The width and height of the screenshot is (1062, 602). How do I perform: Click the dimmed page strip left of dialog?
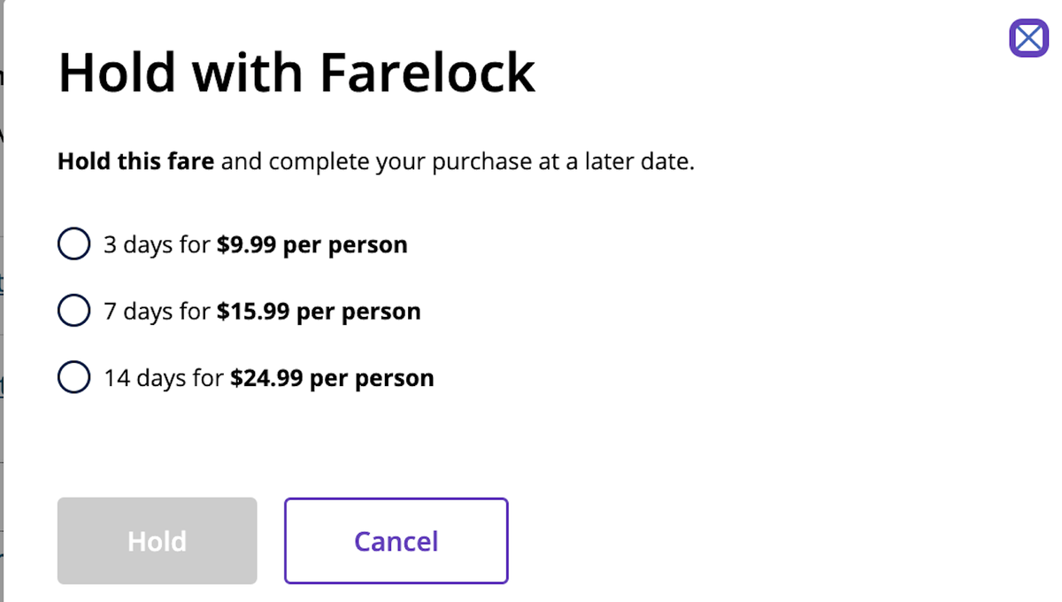(x=2, y=354)
